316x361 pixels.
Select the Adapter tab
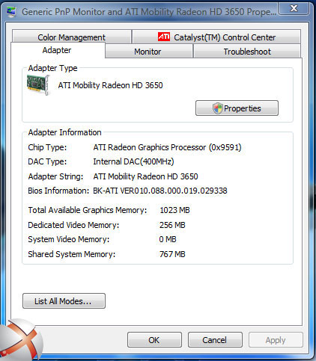pos(58,50)
